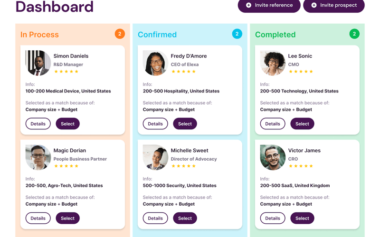
Task: Click the green Completed count badge
Action: tap(354, 34)
